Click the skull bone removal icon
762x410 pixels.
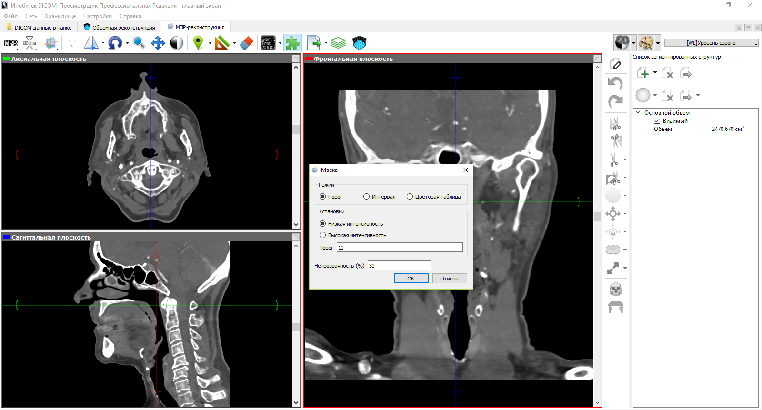(x=615, y=289)
